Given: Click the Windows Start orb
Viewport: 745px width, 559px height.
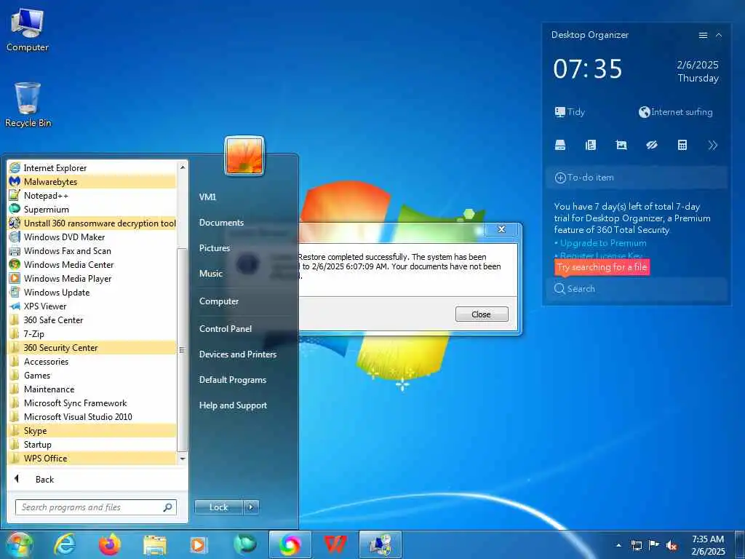Looking at the screenshot, I should pyautogui.click(x=19, y=544).
